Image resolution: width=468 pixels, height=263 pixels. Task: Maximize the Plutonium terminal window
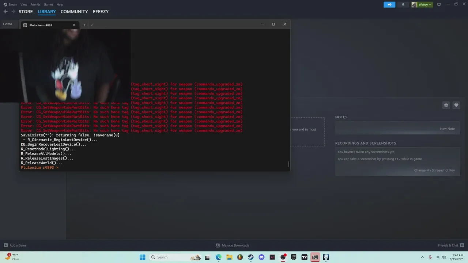[273, 24]
